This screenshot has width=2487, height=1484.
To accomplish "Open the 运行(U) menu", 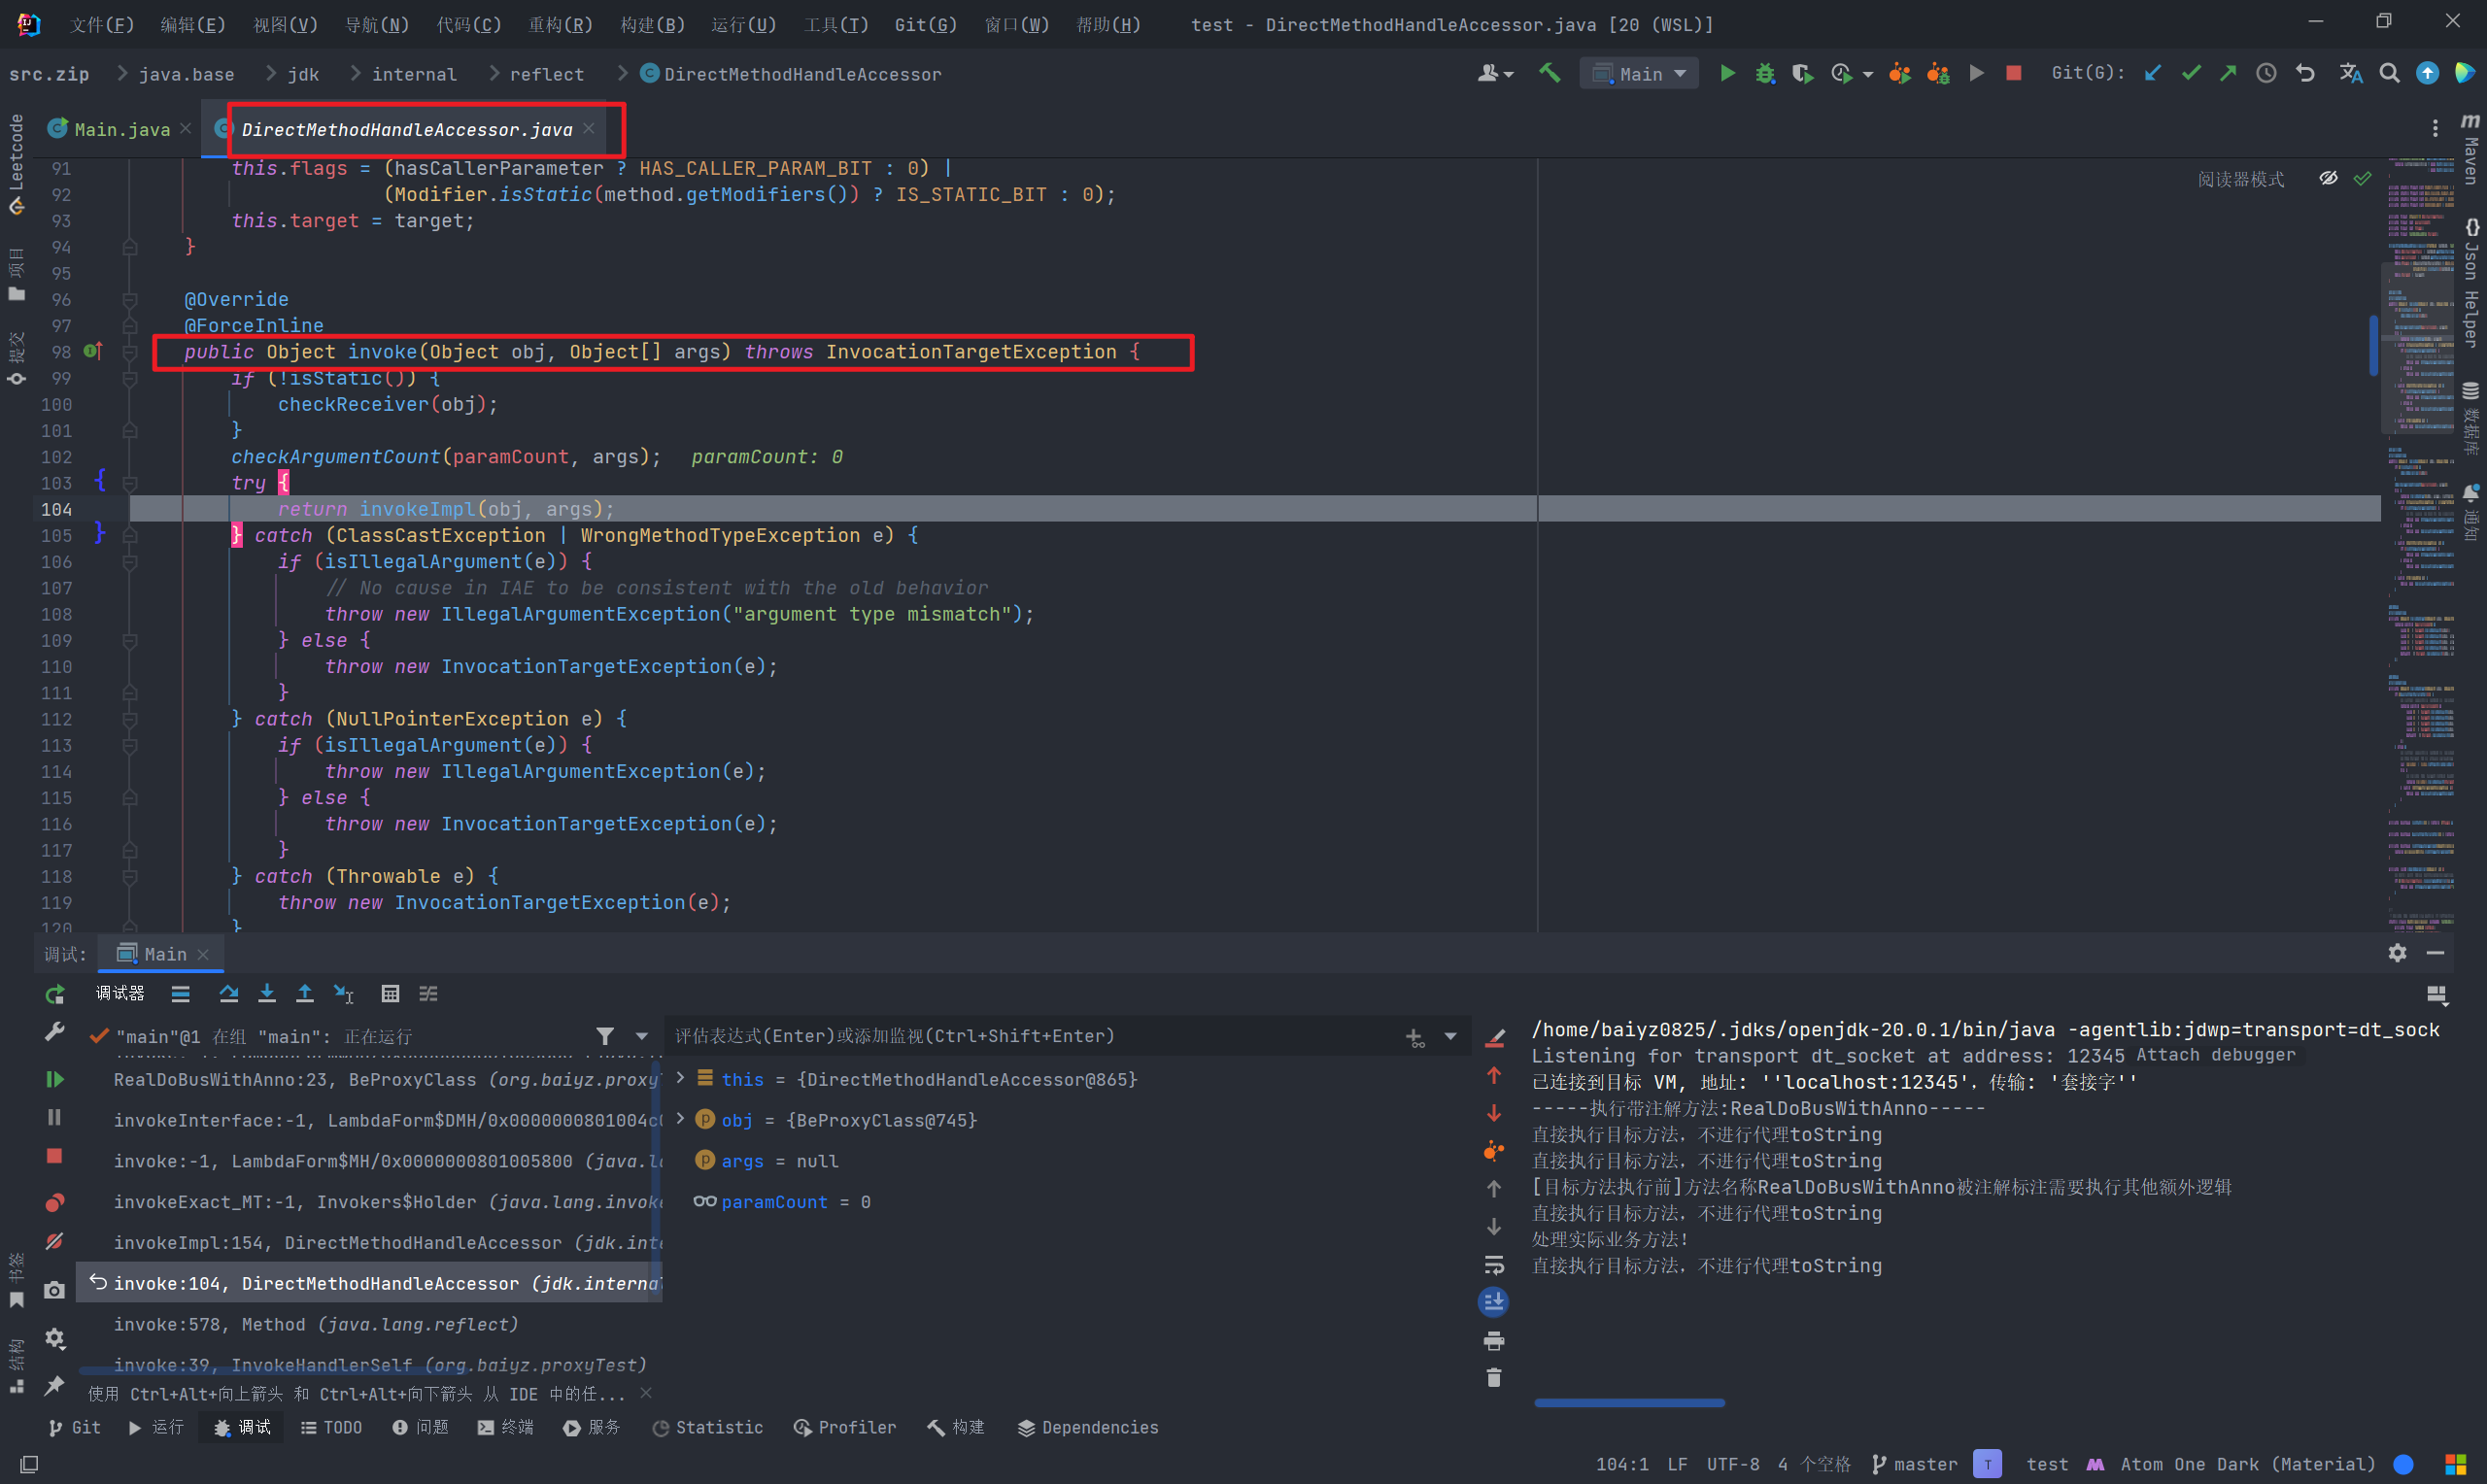I will click(743, 24).
